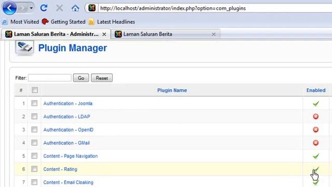Close the second Laman Saluran Berita tab
The image size is (332, 187).
pos(214,34)
